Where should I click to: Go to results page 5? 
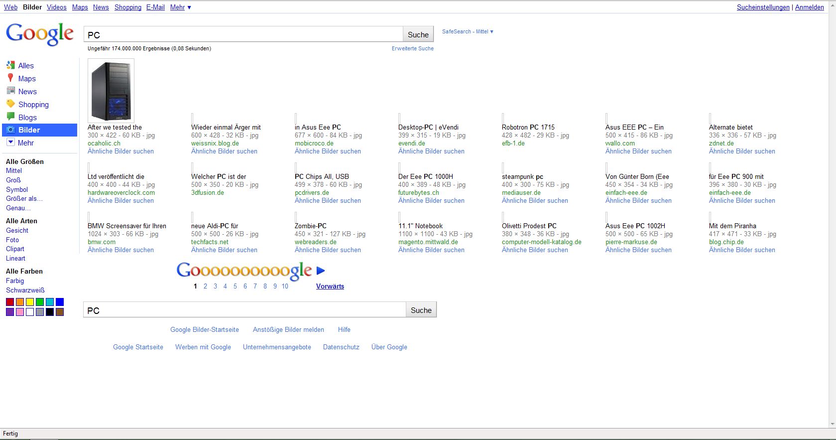click(235, 286)
